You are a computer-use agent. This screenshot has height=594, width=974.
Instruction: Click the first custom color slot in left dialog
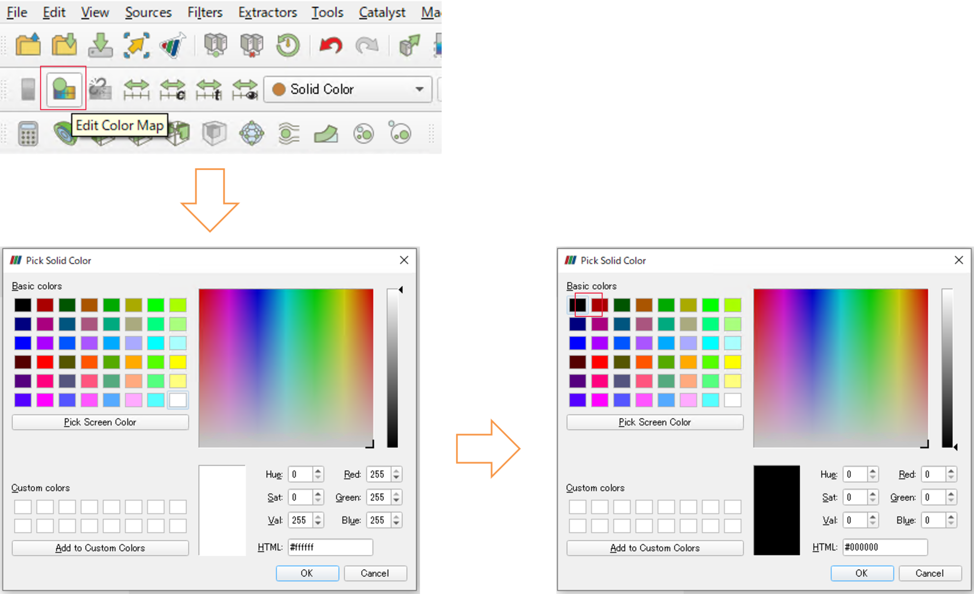point(23,507)
